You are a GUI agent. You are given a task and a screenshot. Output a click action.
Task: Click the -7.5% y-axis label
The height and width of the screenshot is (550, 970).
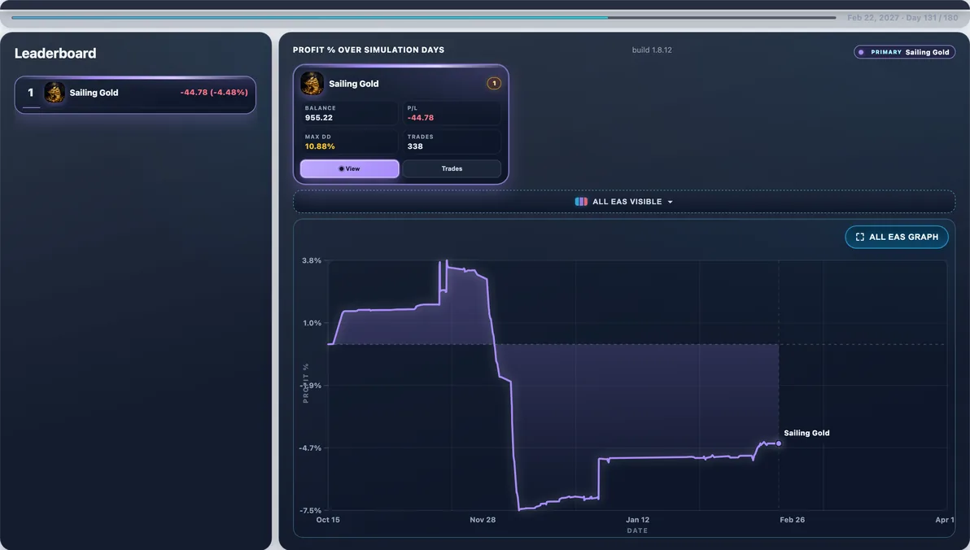(x=311, y=510)
